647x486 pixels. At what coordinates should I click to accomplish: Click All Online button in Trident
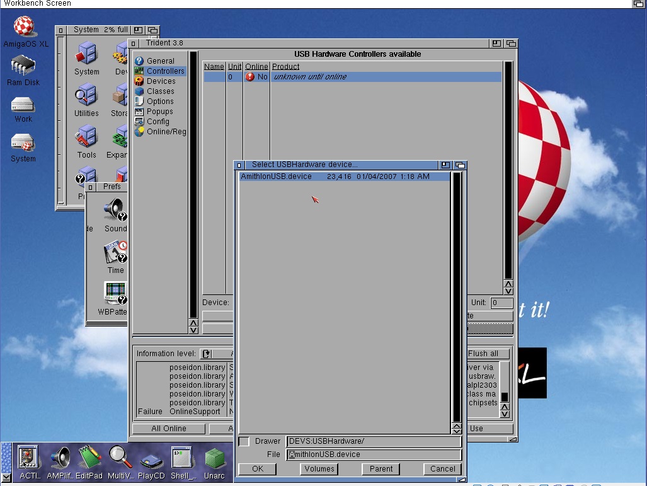click(169, 429)
